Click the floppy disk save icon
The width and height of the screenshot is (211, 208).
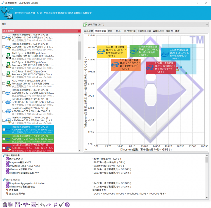point(18,205)
